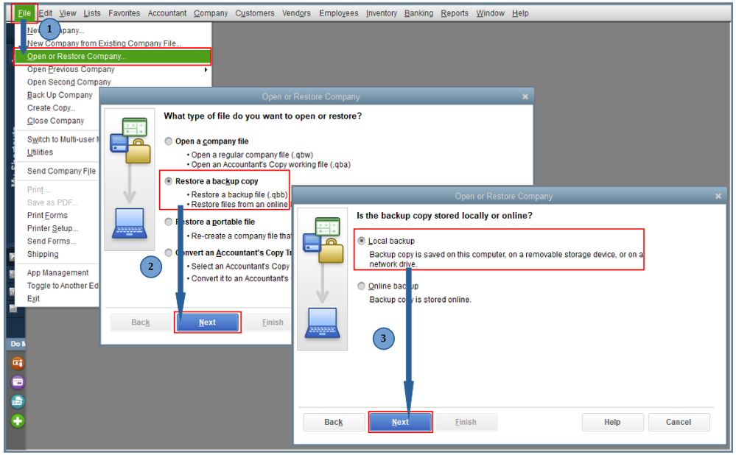Select App Management menu entry
Viewport: 736px width, 455px height.
(x=57, y=272)
